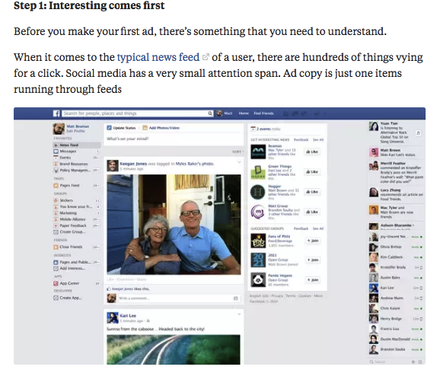437x370 pixels.
Task: Join the Fans of Philz group
Action: tap(313, 241)
